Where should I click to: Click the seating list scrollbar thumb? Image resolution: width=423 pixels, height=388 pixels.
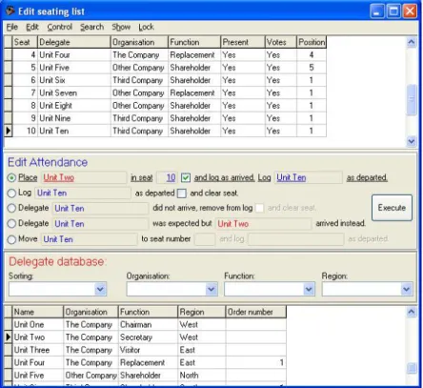pyautogui.click(x=412, y=99)
